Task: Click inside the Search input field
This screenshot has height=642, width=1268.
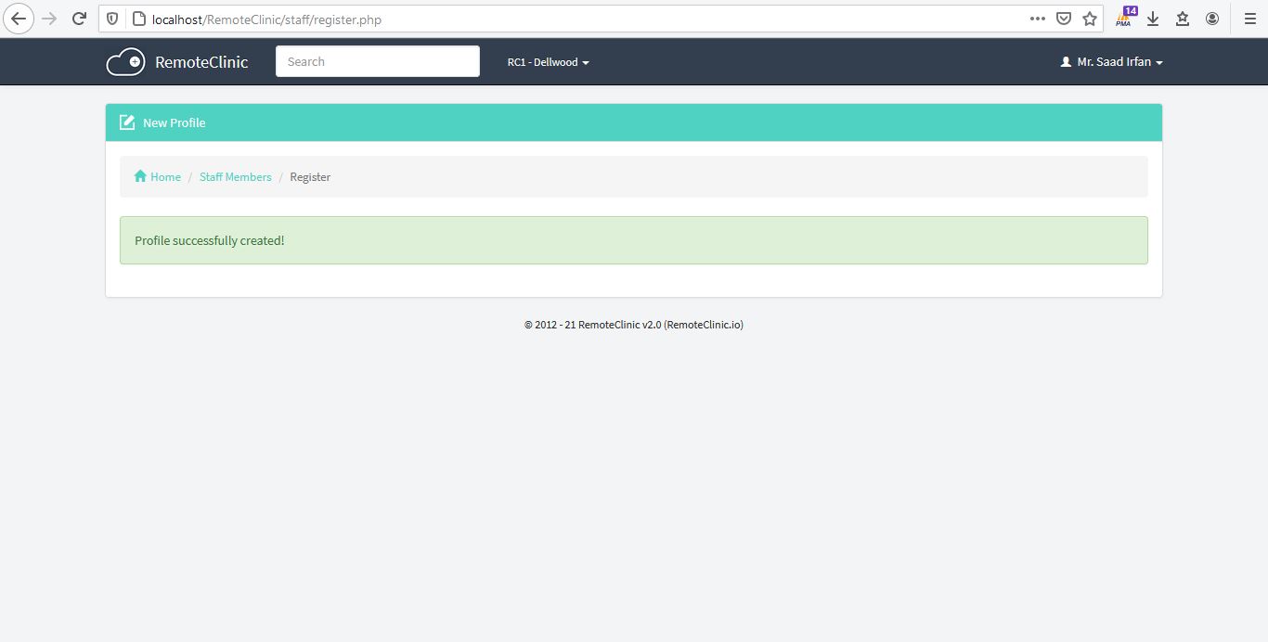Action: [378, 61]
